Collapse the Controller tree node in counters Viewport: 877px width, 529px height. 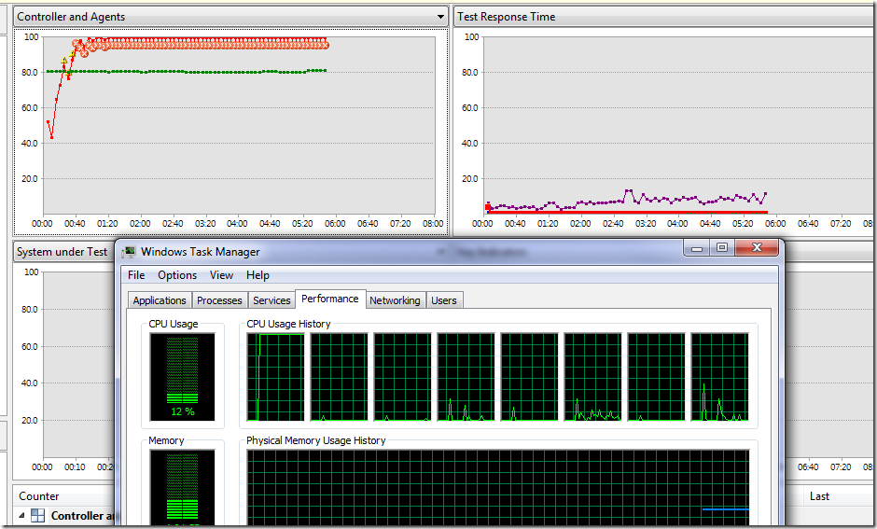[x=21, y=516]
